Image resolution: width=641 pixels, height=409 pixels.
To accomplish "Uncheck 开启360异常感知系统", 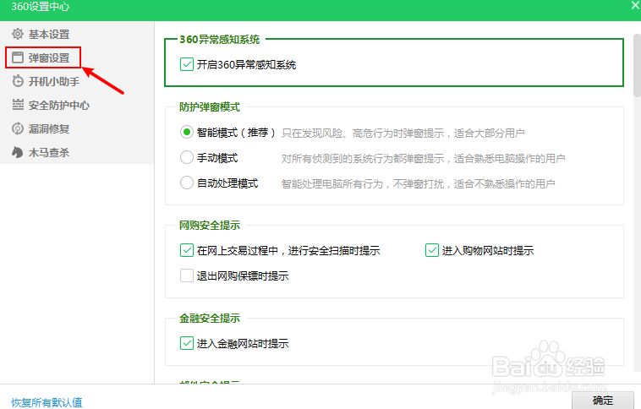I will pos(187,64).
